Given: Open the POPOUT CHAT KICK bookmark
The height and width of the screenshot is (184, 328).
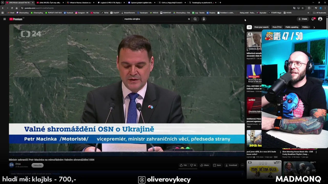Looking at the screenshot, I should click(53, 13).
